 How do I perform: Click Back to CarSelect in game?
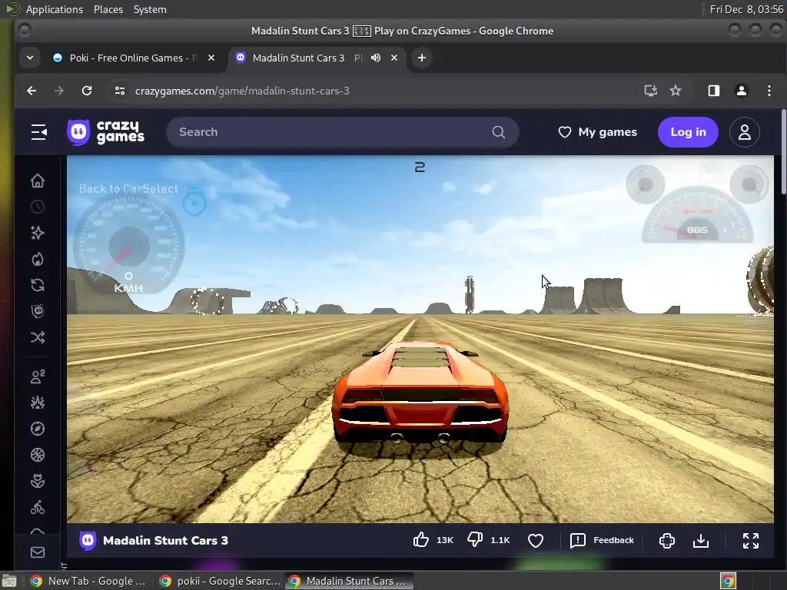coord(128,189)
